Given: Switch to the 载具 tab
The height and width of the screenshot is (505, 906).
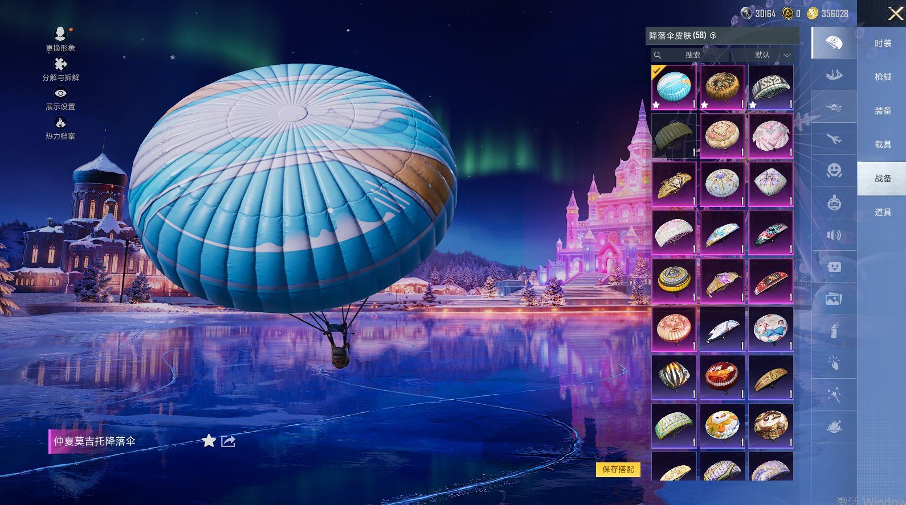Looking at the screenshot, I should [x=882, y=144].
